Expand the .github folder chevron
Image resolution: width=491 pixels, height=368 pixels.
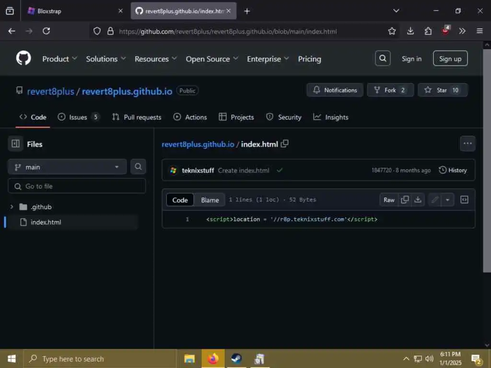(12, 207)
